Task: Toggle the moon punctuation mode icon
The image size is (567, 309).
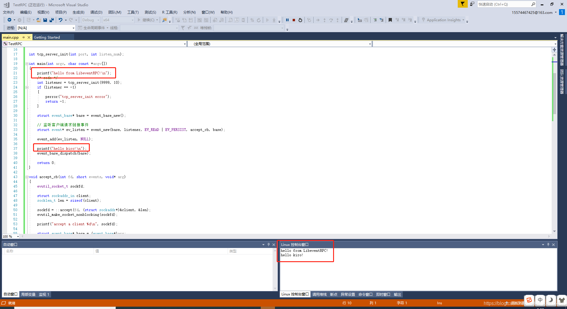Action: (551, 300)
